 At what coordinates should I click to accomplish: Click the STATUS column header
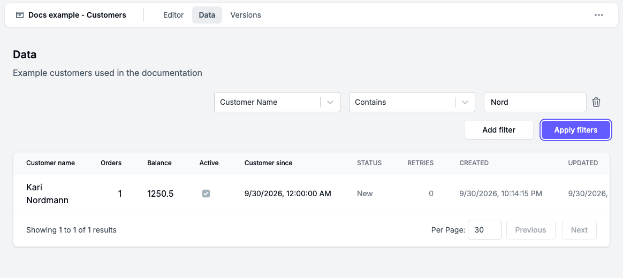369,163
